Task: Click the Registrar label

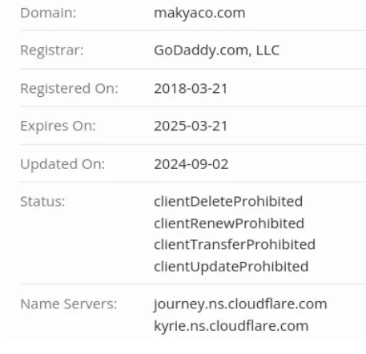Action: (x=52, y=50)
